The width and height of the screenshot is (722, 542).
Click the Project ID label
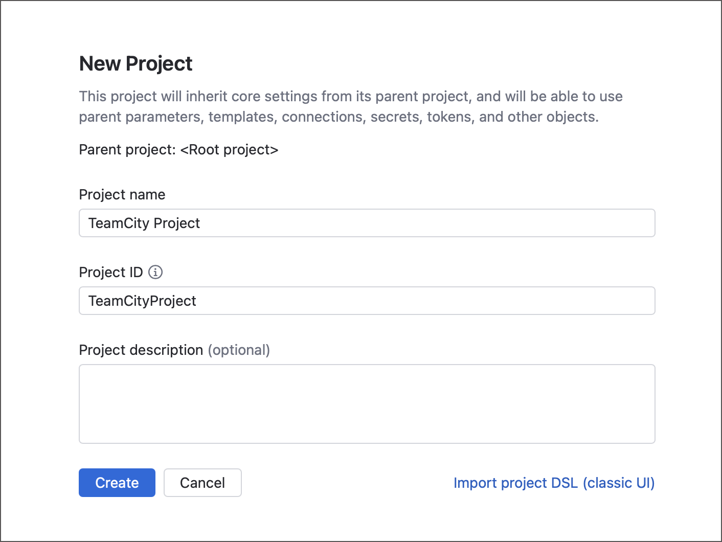110,272
